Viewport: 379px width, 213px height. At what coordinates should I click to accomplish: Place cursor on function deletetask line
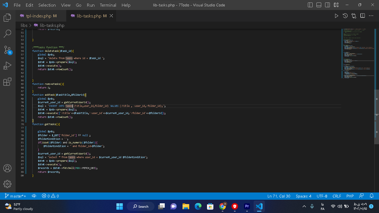[53, 51]
